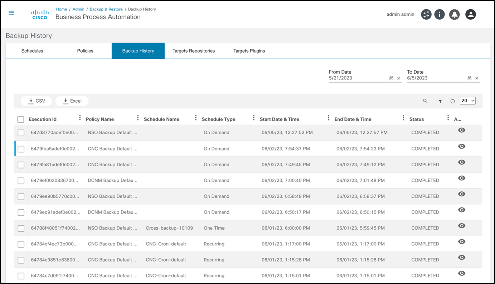This screenshot has width=495, height=284.
Task: Open the From Date calendar picker
Action: coord(391,78)
